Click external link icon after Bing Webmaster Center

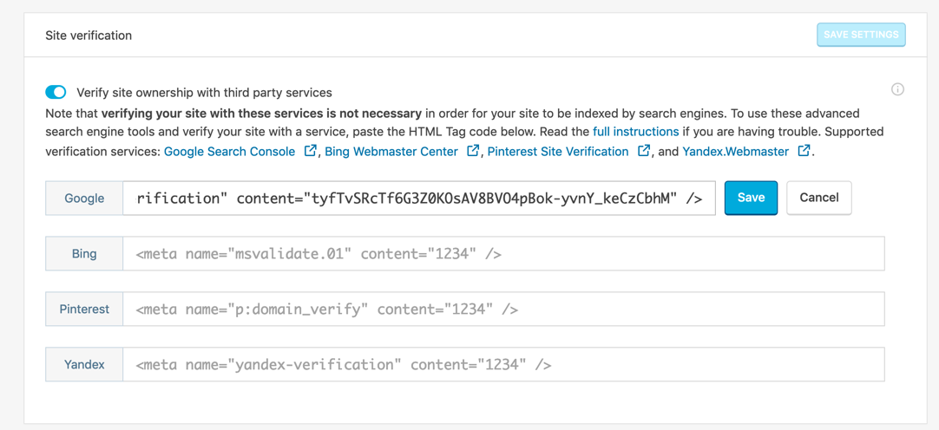[473, 151]
